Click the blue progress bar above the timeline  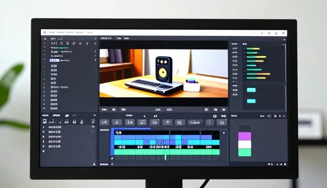(131, 129)
